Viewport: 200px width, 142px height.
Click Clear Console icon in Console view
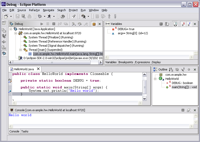coord(189,110)
